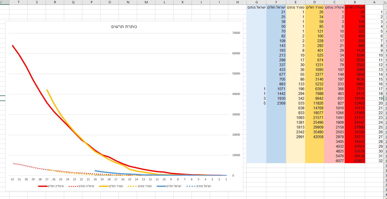The height and width of the screenshot is (199, 387).
Task: Click legend entry איטליה מתים in chart
Action: point(81,186)
